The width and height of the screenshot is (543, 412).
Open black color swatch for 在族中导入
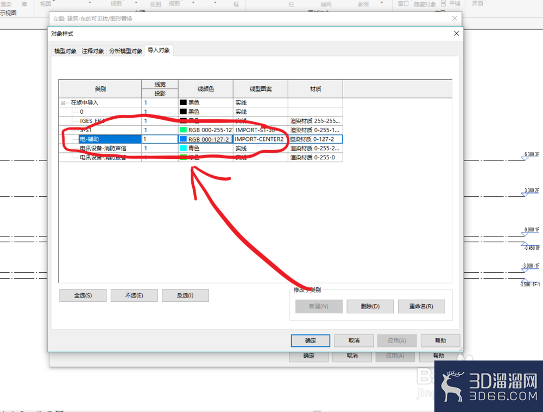(x=183, y=102)
